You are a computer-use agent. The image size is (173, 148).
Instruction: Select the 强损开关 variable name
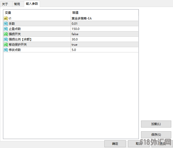click(15, 34)
